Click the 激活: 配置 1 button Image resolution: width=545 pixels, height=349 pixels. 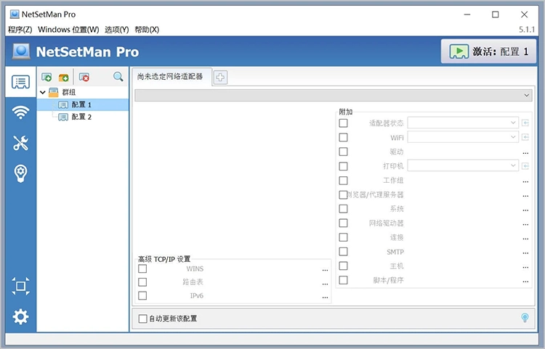(x=488, y=52)
